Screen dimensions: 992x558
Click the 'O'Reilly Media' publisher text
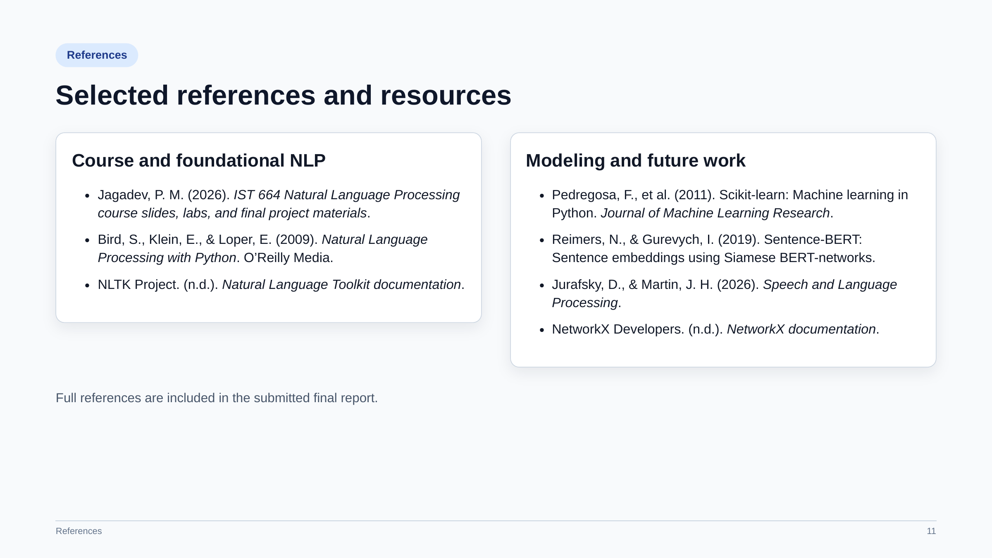click(288, 258)
